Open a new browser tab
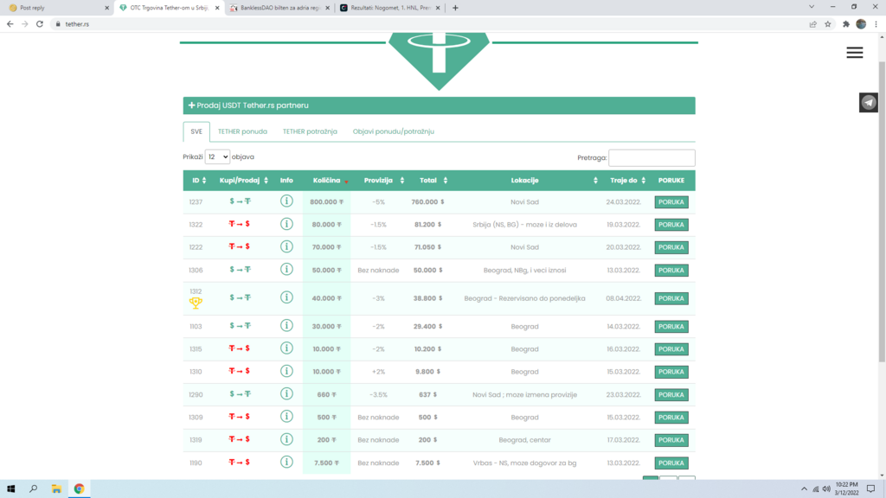The image size is (886, 498). pos(455,8)
